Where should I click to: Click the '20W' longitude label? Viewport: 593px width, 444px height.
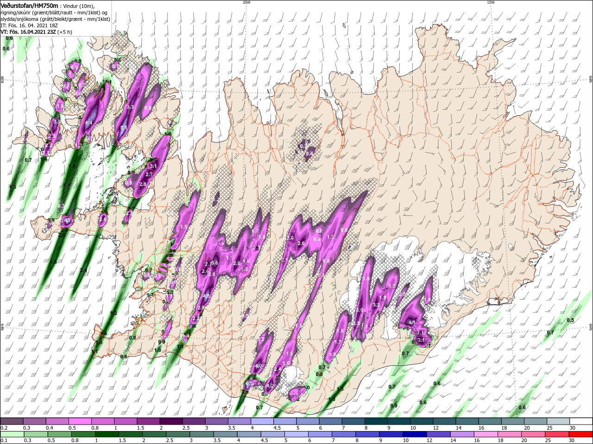[246, 2]
